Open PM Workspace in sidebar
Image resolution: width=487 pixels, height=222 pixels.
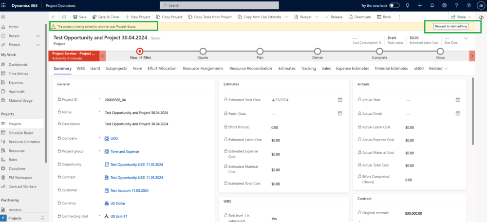[20, 178]
